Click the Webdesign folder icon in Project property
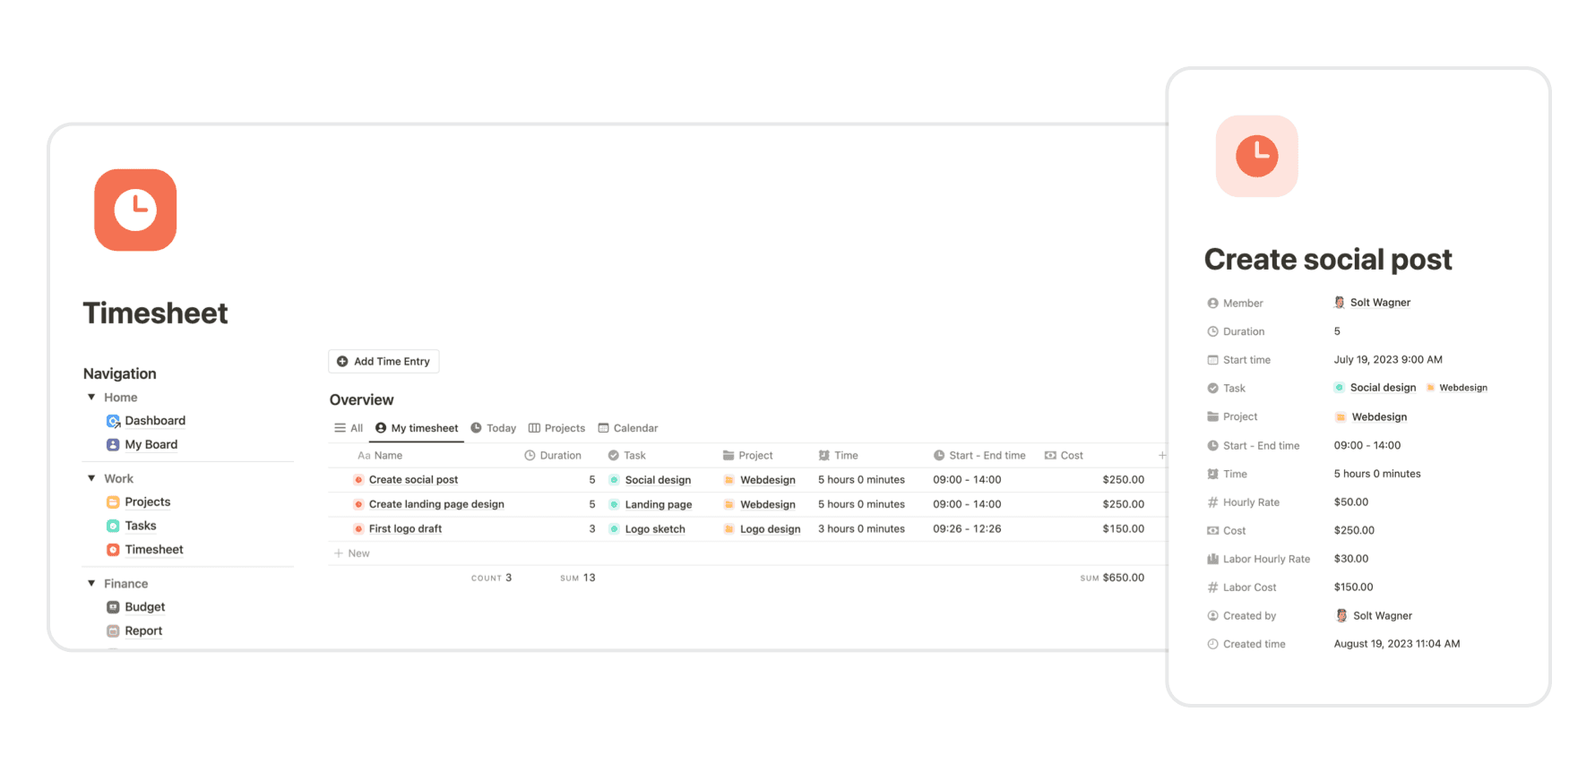Viewport: 1595px width, 772px height. coord(1341,417)
